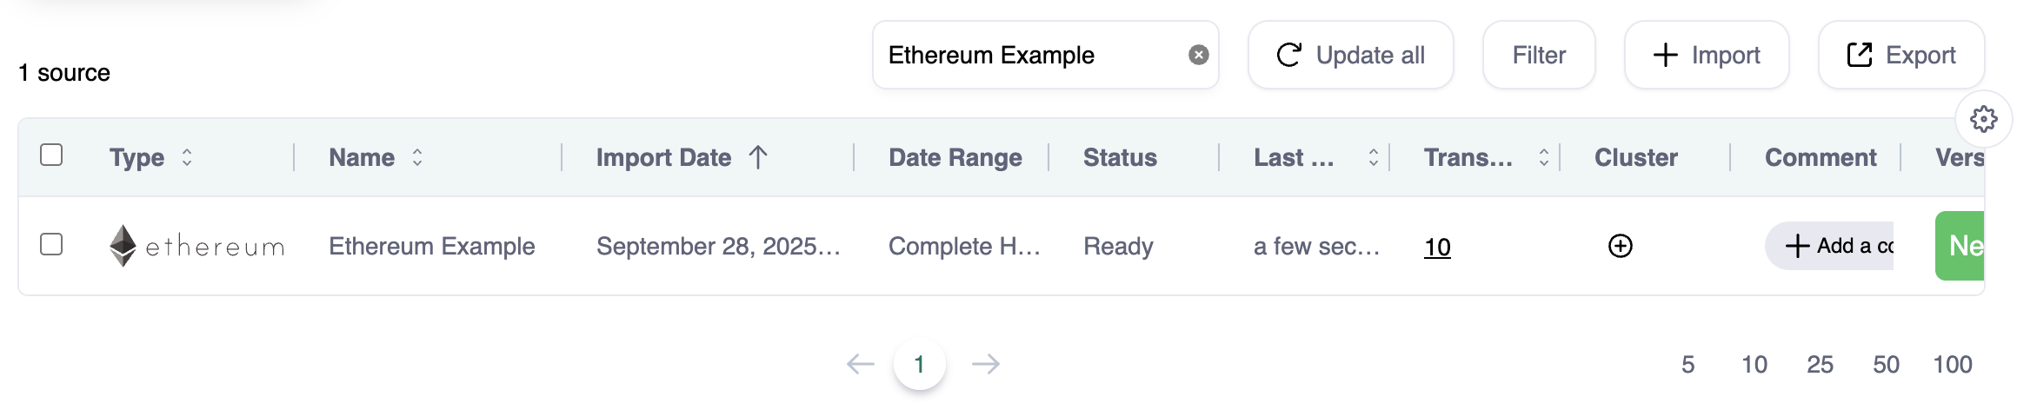This screenshot has width=2017, height=410.
Task: Toggle Import Date sort direction arrow
Action: (x=758, y=157)
